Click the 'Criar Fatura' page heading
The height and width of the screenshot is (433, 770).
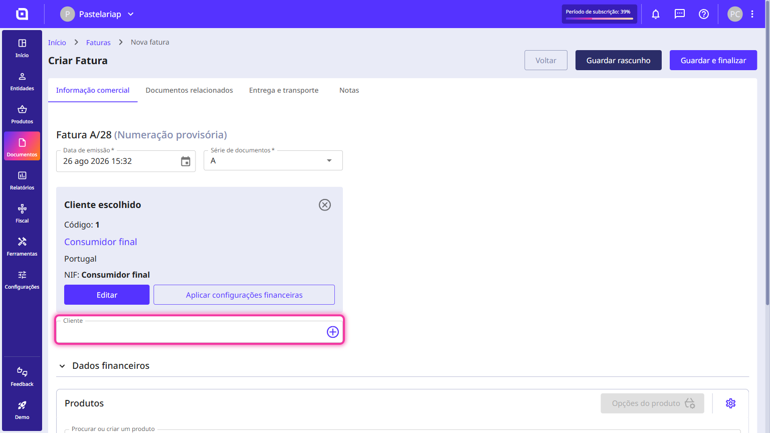click(78, 61)
